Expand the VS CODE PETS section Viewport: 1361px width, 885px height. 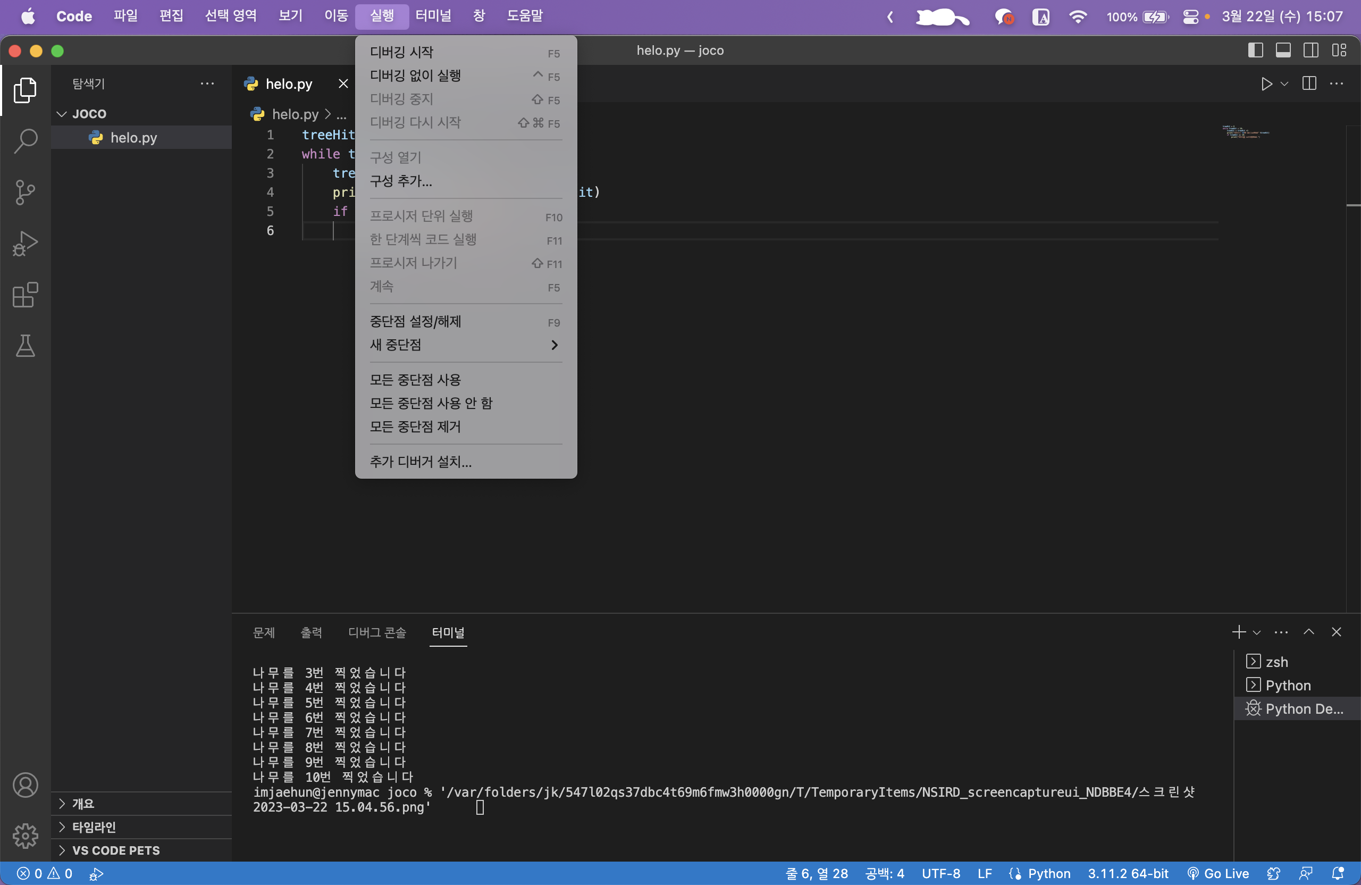[141, 850]
